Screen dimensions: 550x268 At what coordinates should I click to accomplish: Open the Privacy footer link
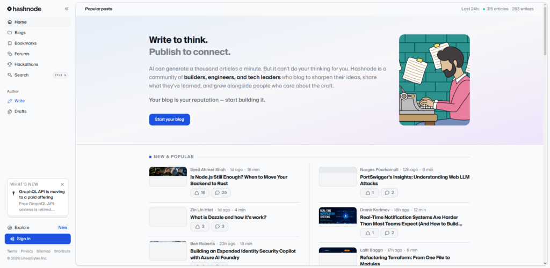pos(27,251)
